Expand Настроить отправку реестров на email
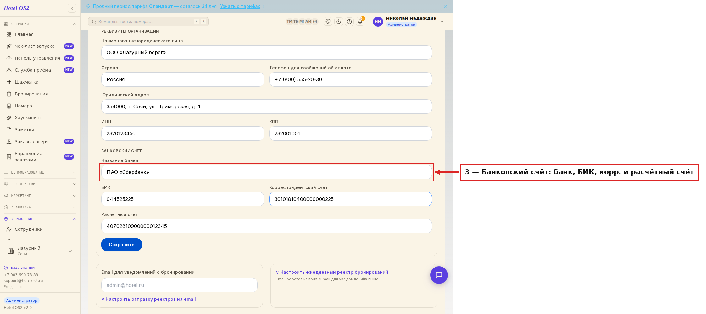The height and width of the screenshot is (314, 706). click(x=148, y=299)
